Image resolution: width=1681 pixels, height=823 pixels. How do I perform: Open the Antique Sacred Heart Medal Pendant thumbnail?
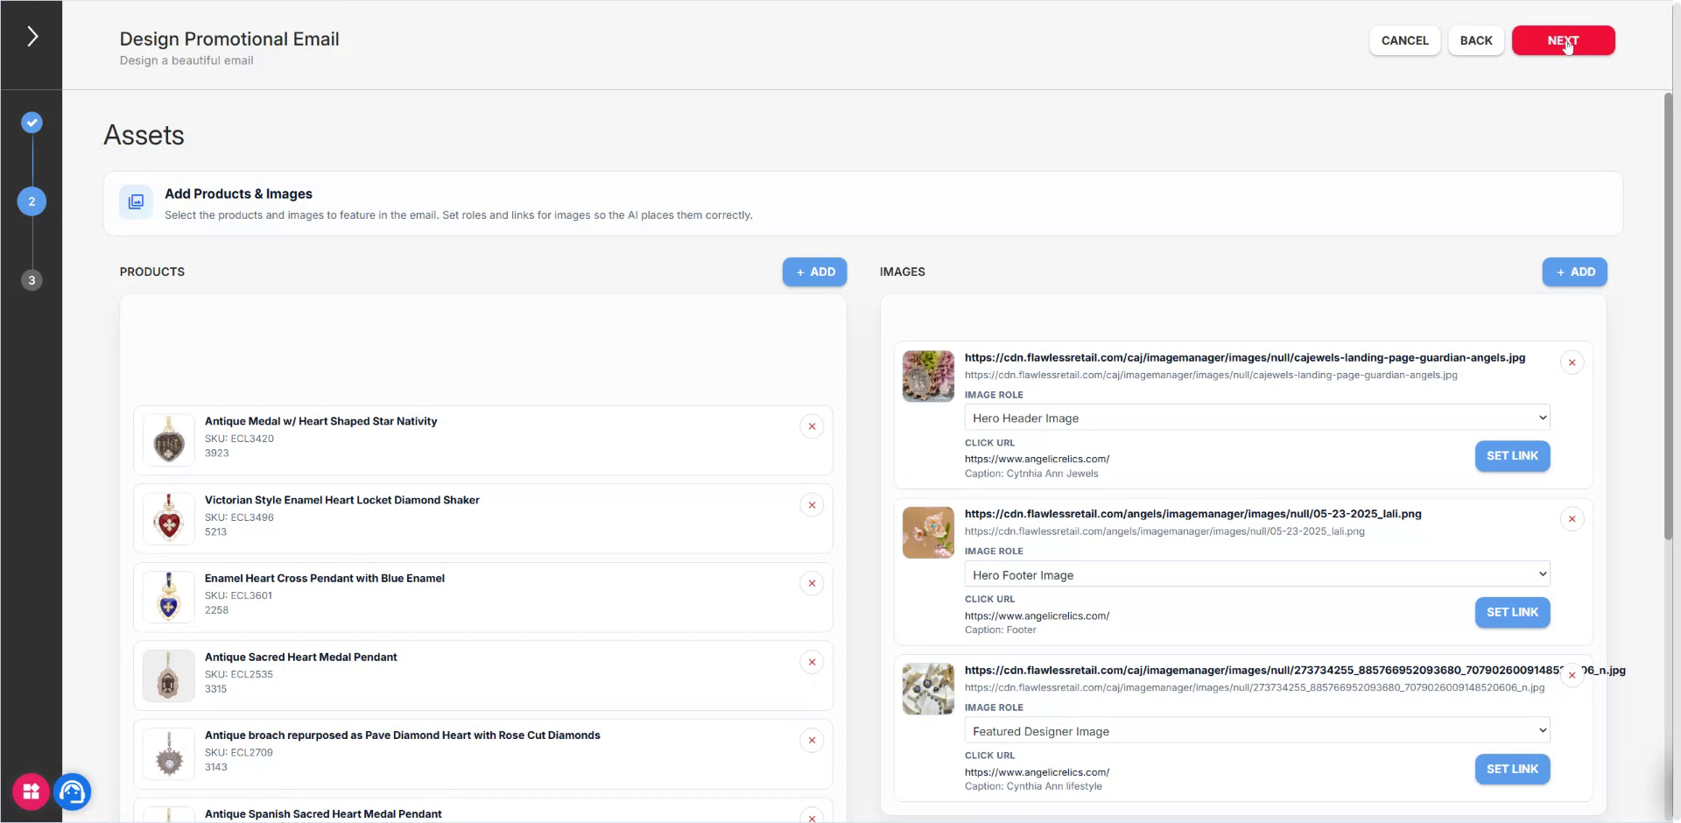point(169,676)
